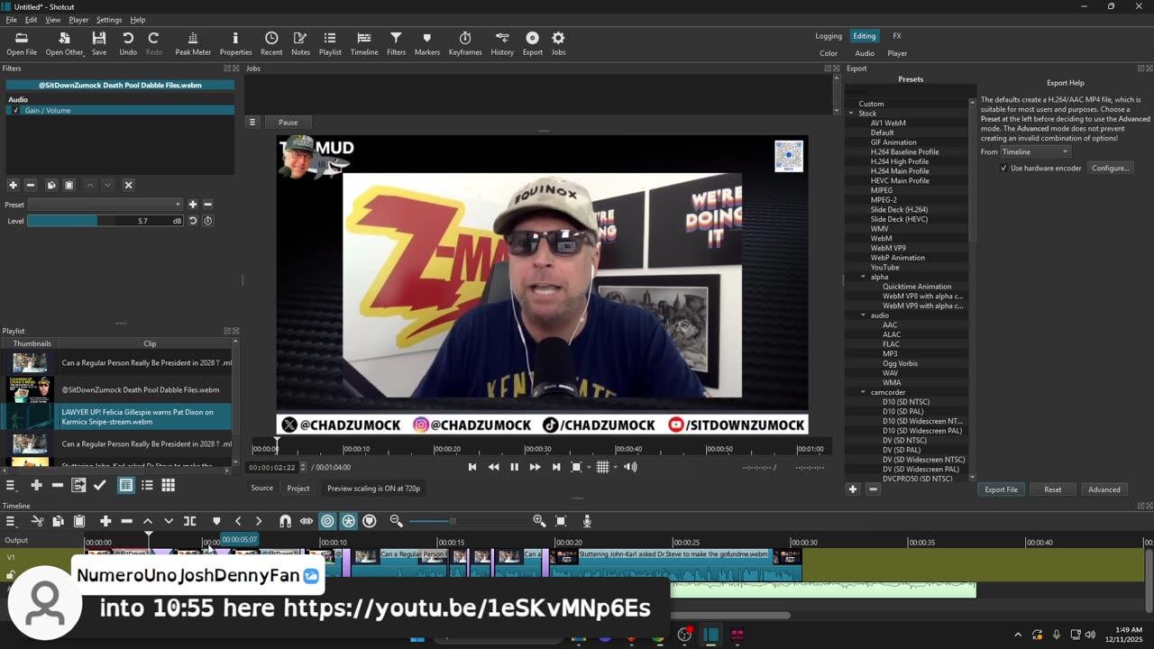Viewport: 1154px width, 649px height.
Task: Select the Project tab under the player
Action: 298,489
